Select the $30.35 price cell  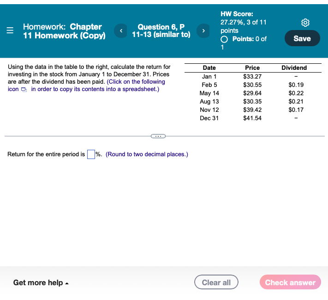pos(252,102)
